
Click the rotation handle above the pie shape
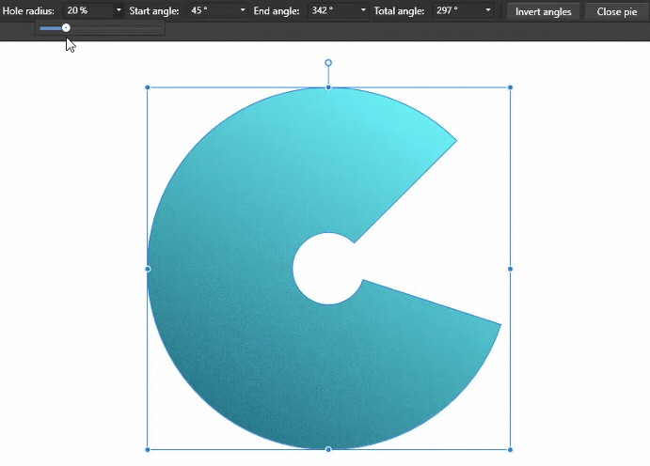coord(328,63)
